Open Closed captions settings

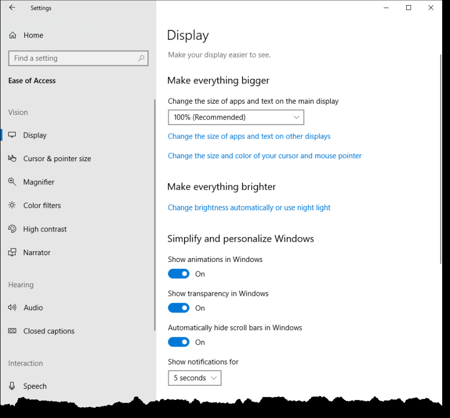(78, 331)
